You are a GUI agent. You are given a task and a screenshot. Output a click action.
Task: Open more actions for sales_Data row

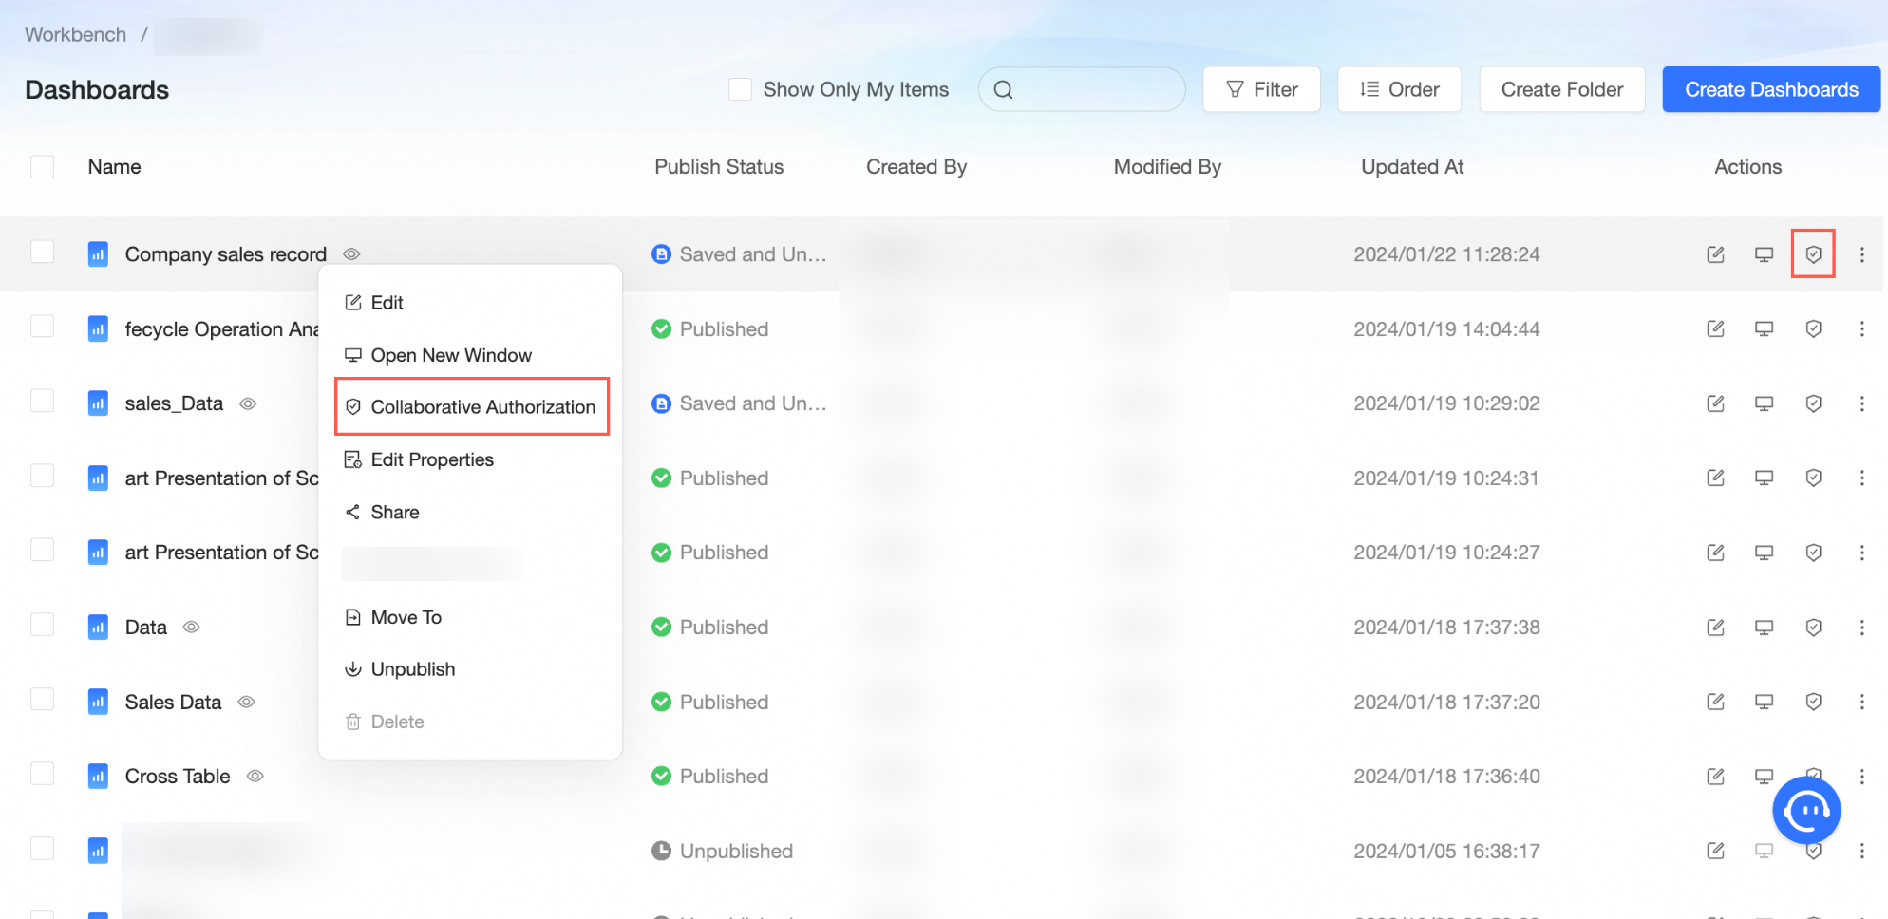[1861, 403]
